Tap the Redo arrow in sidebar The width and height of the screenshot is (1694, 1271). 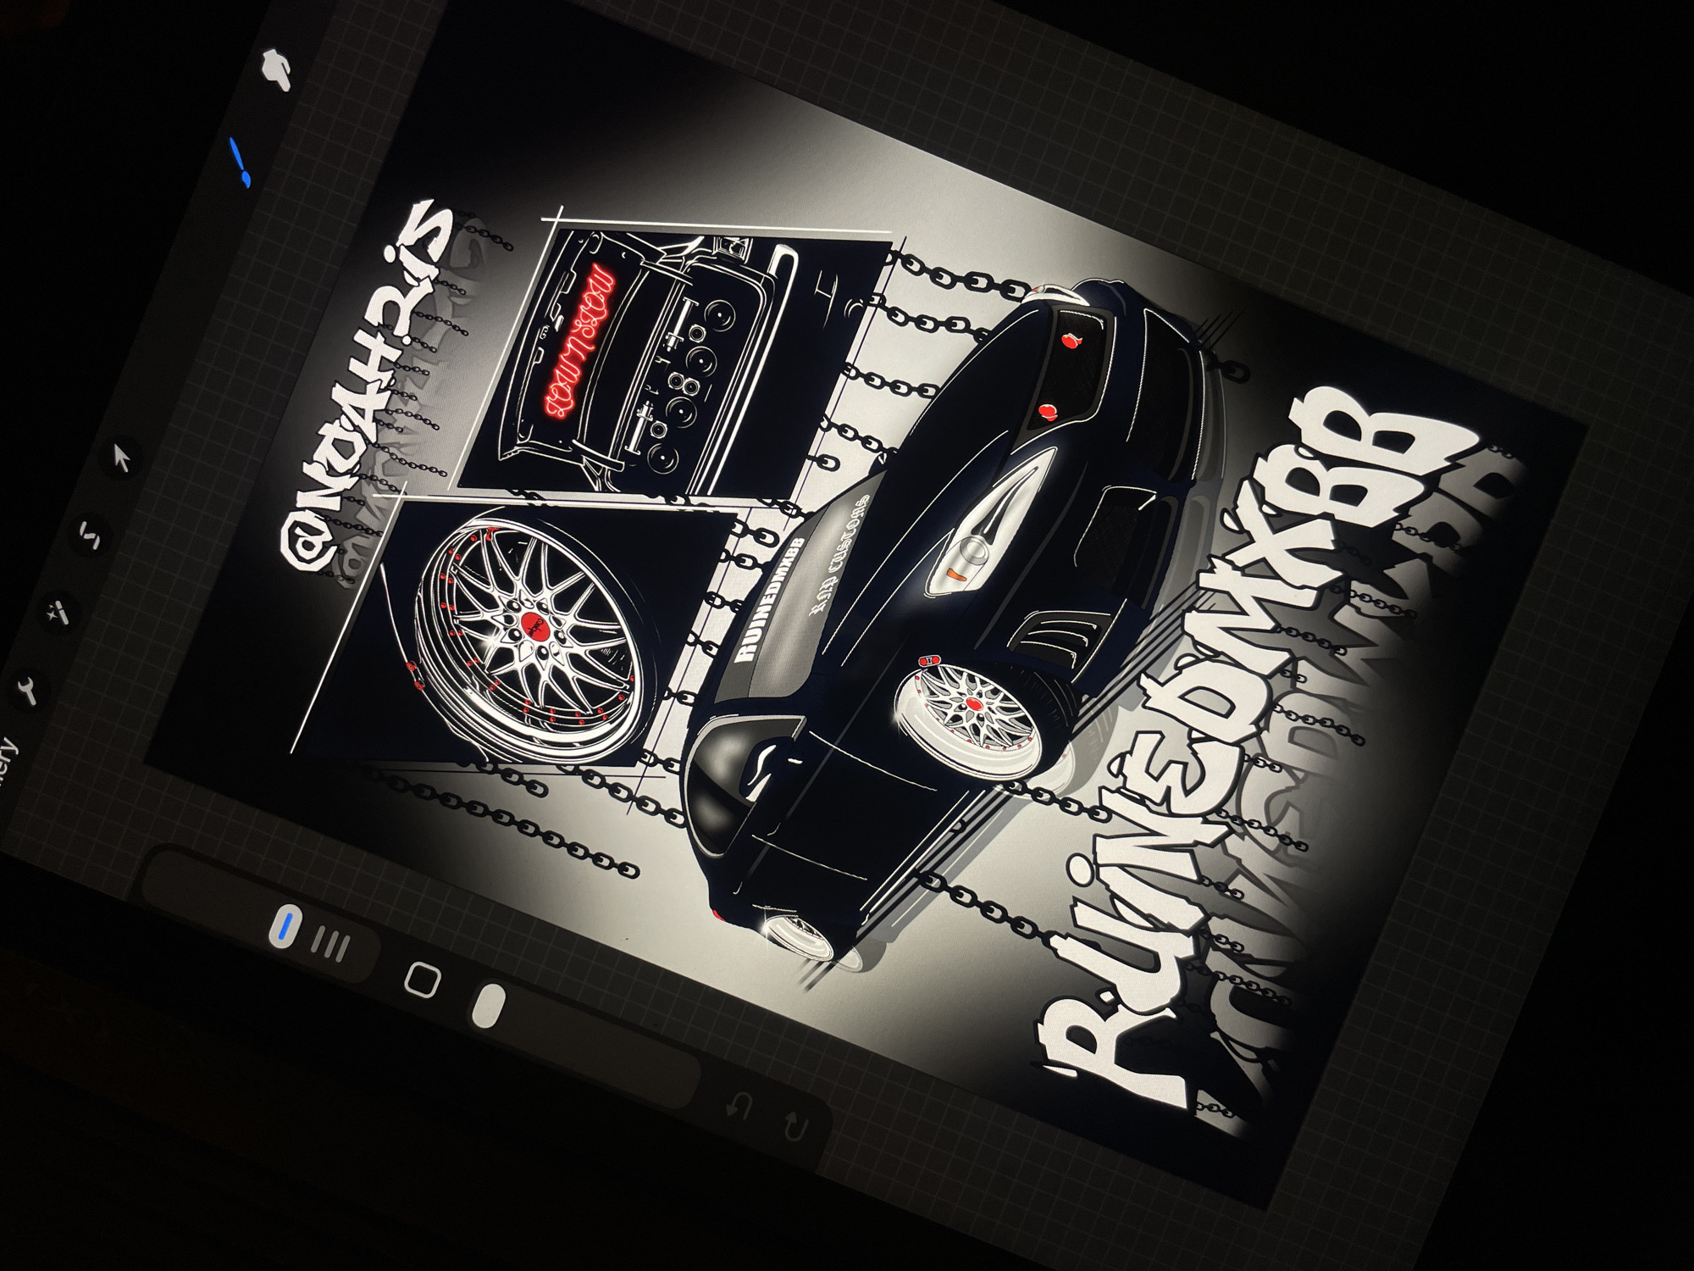(x=796, y=1126)
